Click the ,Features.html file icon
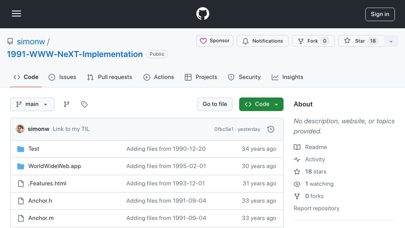The width and height of the screenshot is (405, 228). [21, 184]
